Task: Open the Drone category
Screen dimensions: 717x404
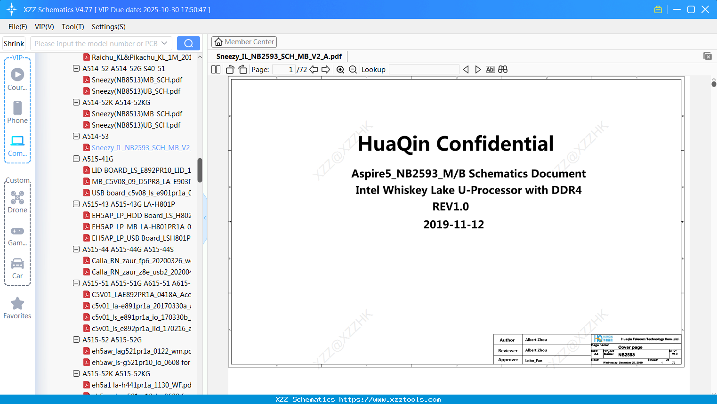Action: 17,202
